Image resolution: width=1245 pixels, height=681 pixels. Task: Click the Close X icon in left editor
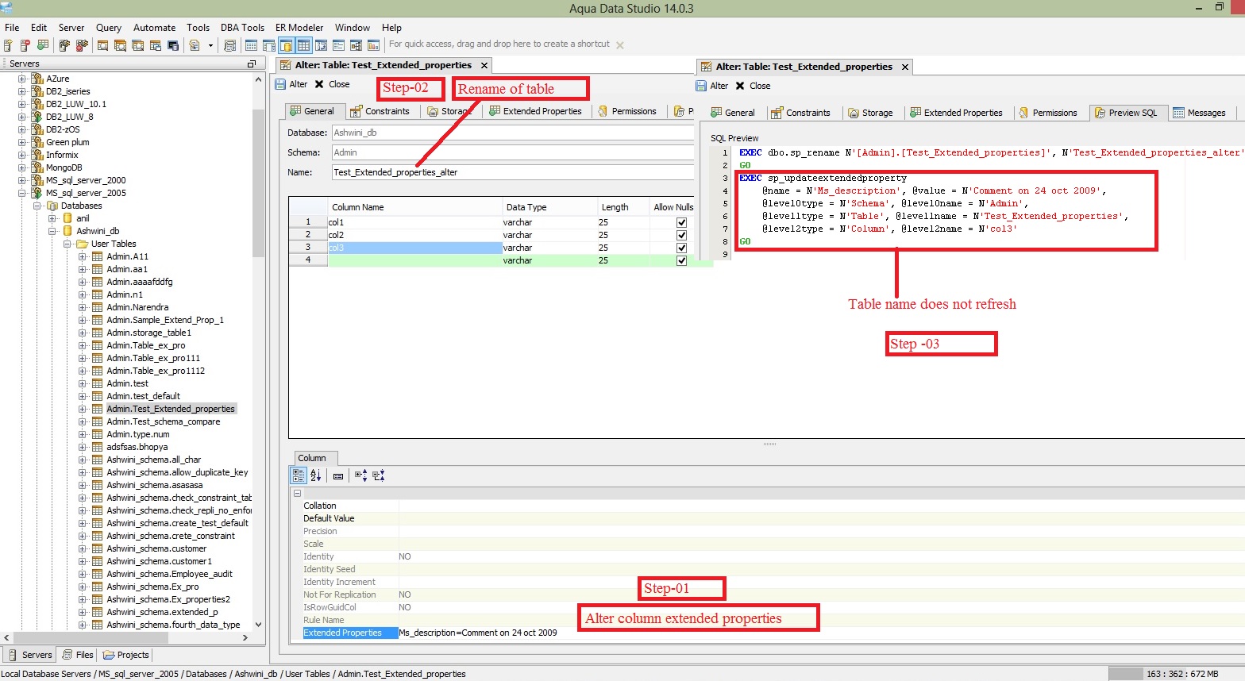point(319,84)
